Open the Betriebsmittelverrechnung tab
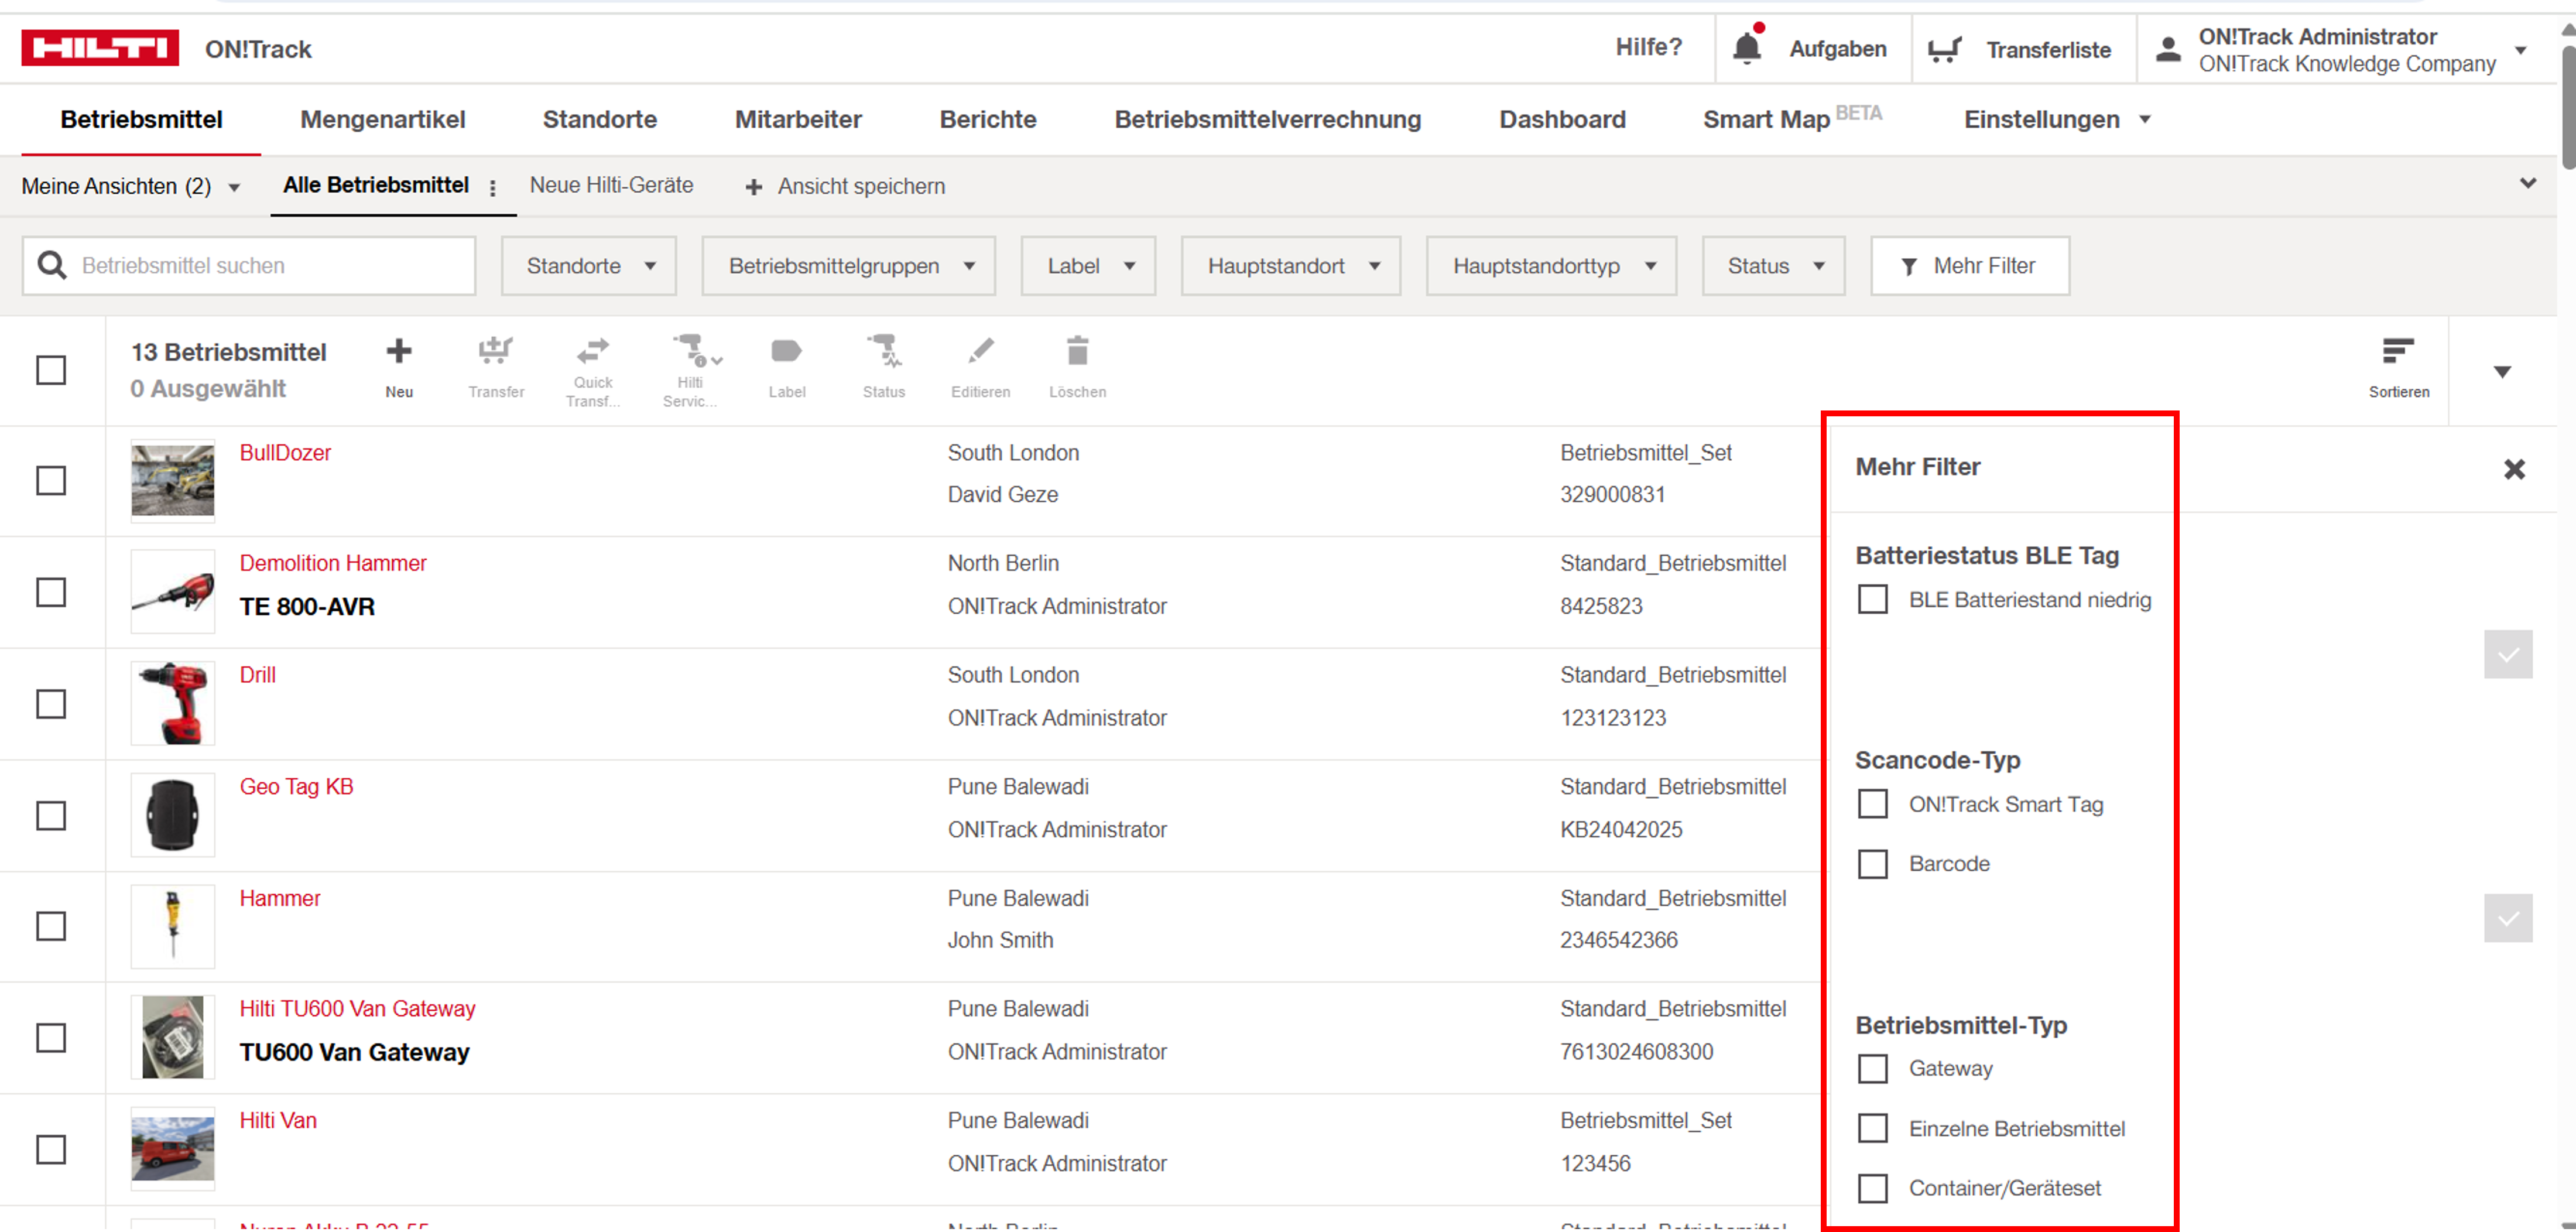The image size is (2576, 1232). pyautogui.click(x=1267, y=120)
